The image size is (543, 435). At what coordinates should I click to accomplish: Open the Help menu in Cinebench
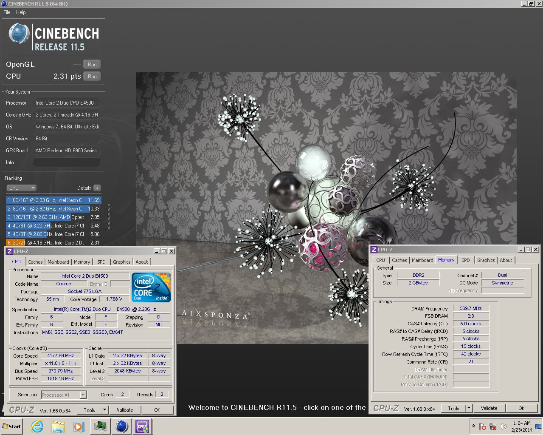(x=21, y=12)
